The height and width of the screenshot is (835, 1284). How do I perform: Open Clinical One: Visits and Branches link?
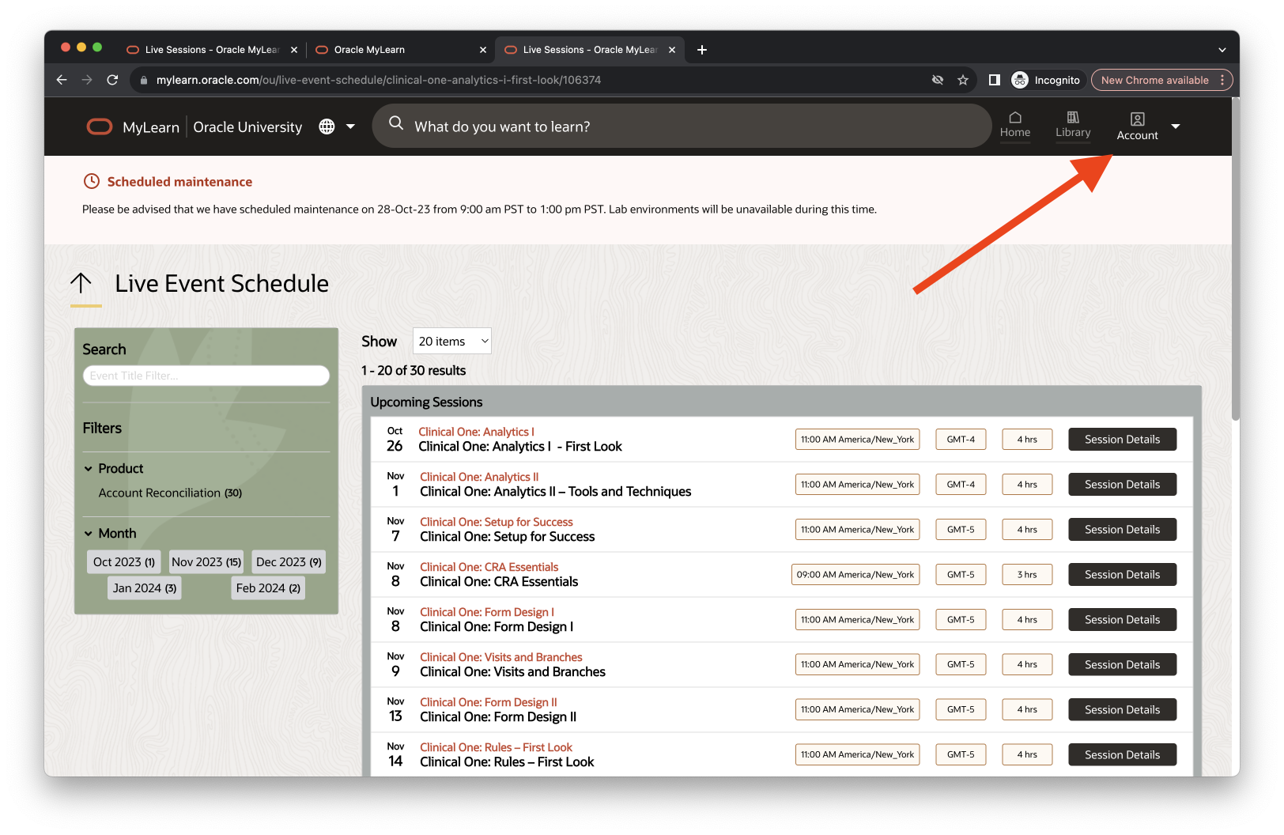pyautogui.click(x=500, y=657)
